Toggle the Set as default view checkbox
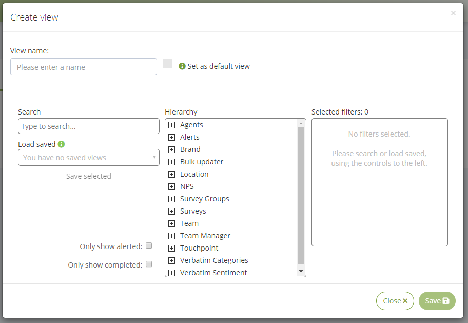Viewport: 468px width, 323px height. [x=168, y=64]
